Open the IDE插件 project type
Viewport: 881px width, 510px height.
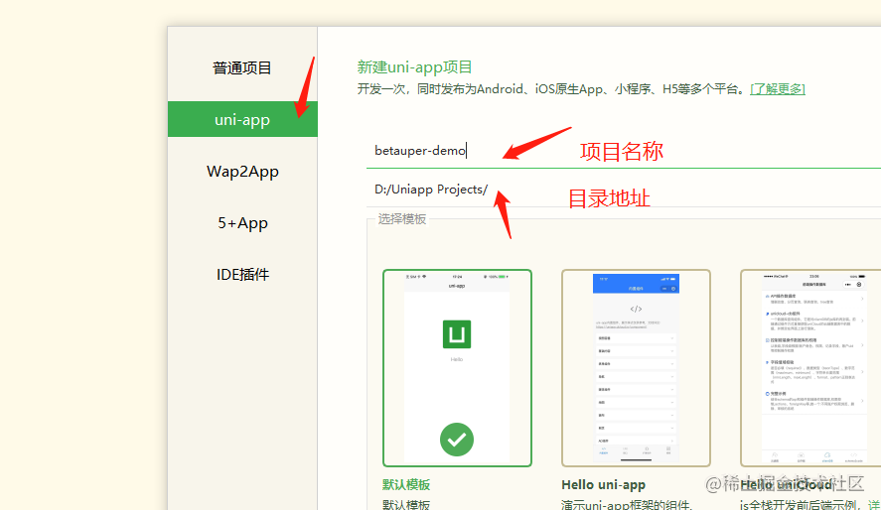click(242, 275)
